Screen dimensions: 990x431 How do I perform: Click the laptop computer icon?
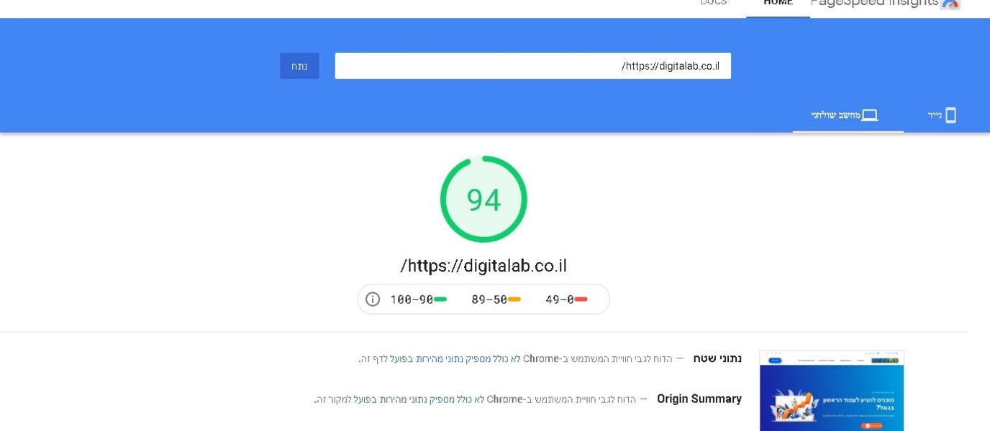[870, 116]
